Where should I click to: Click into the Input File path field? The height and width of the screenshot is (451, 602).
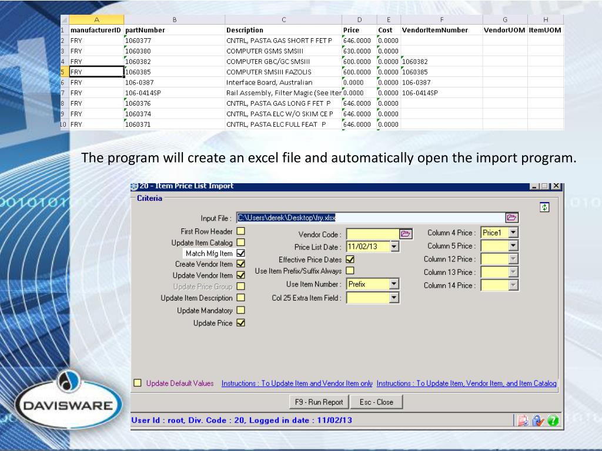point(371,218)
